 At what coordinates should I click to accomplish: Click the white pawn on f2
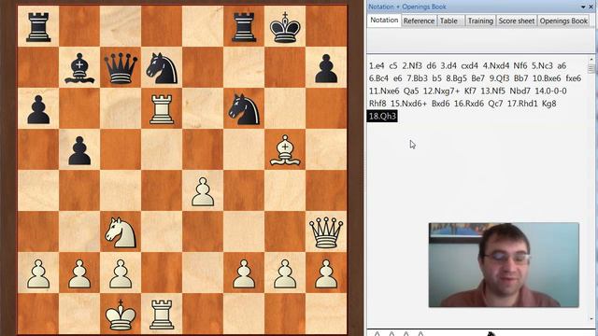[244, 273]
